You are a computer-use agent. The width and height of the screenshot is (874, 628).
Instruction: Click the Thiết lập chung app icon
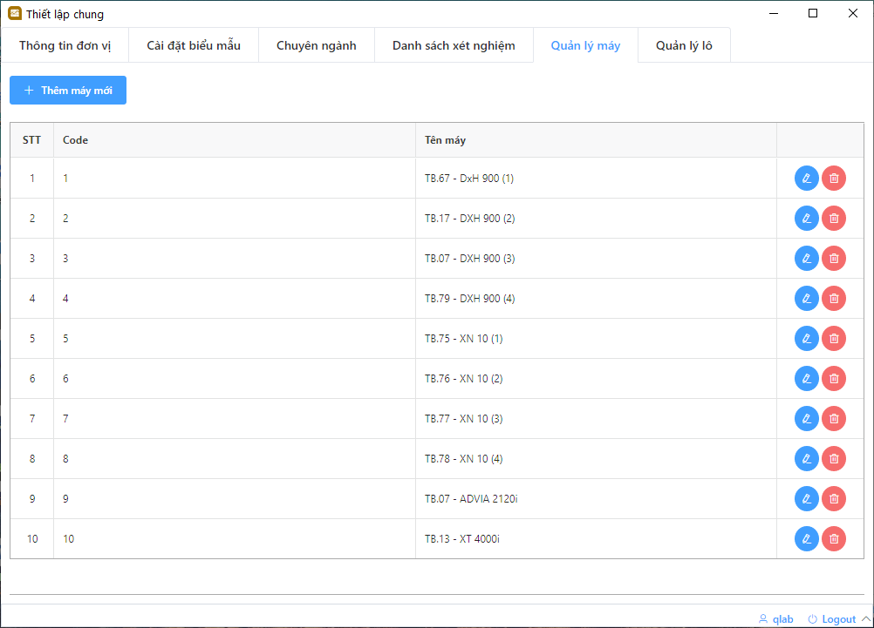[x=15, y=13]
